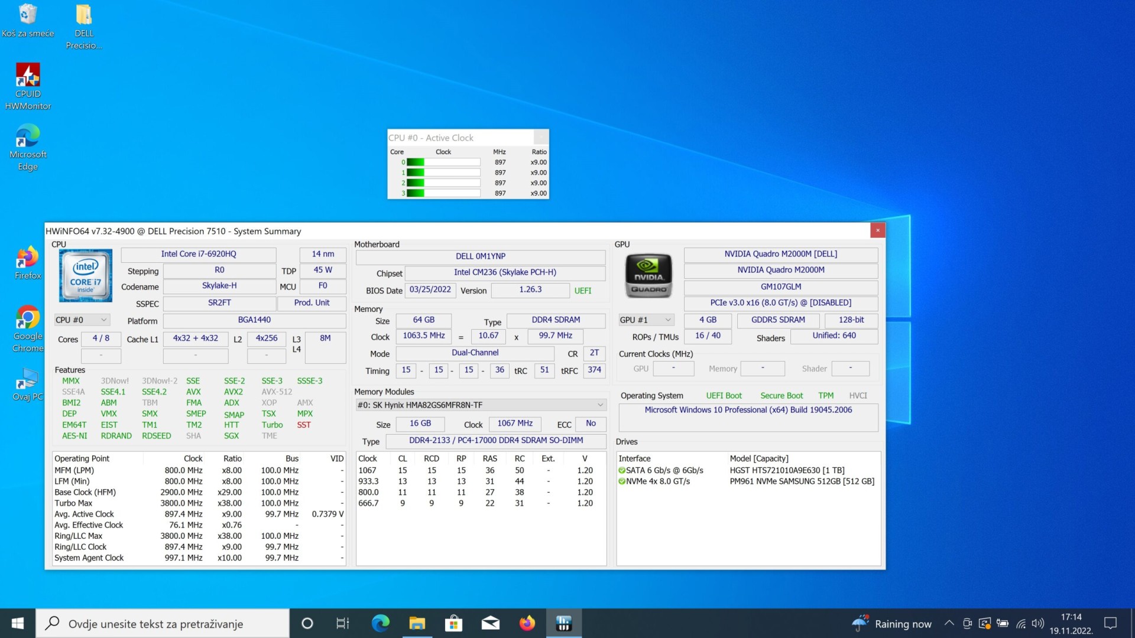Click the Intel CM236 chipset field
1135x638 pixels.
tap(505, 272)
